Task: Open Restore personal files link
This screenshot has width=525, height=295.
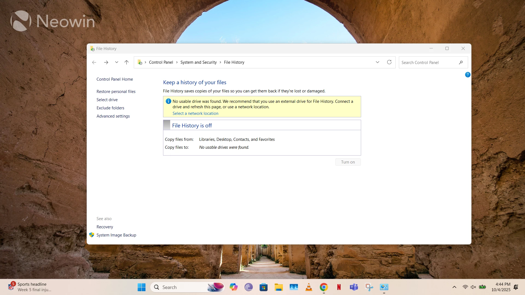Action: 116,92
